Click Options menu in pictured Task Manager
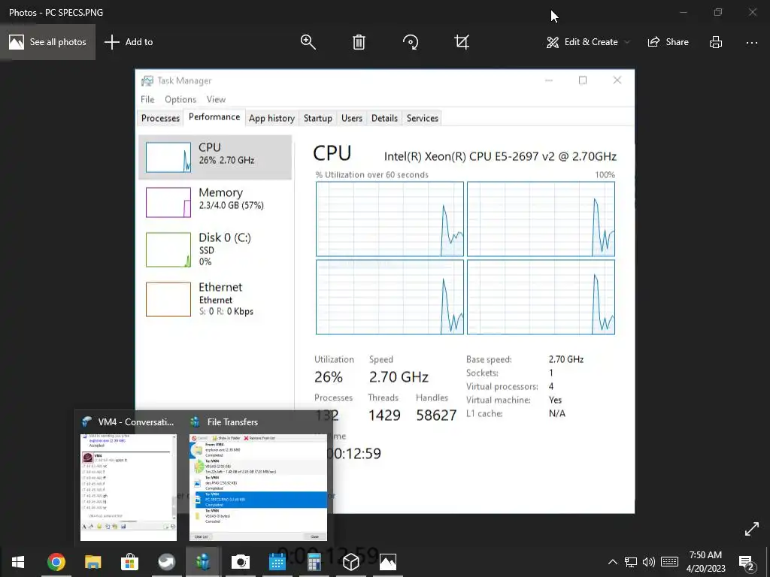 pos(180,99)
